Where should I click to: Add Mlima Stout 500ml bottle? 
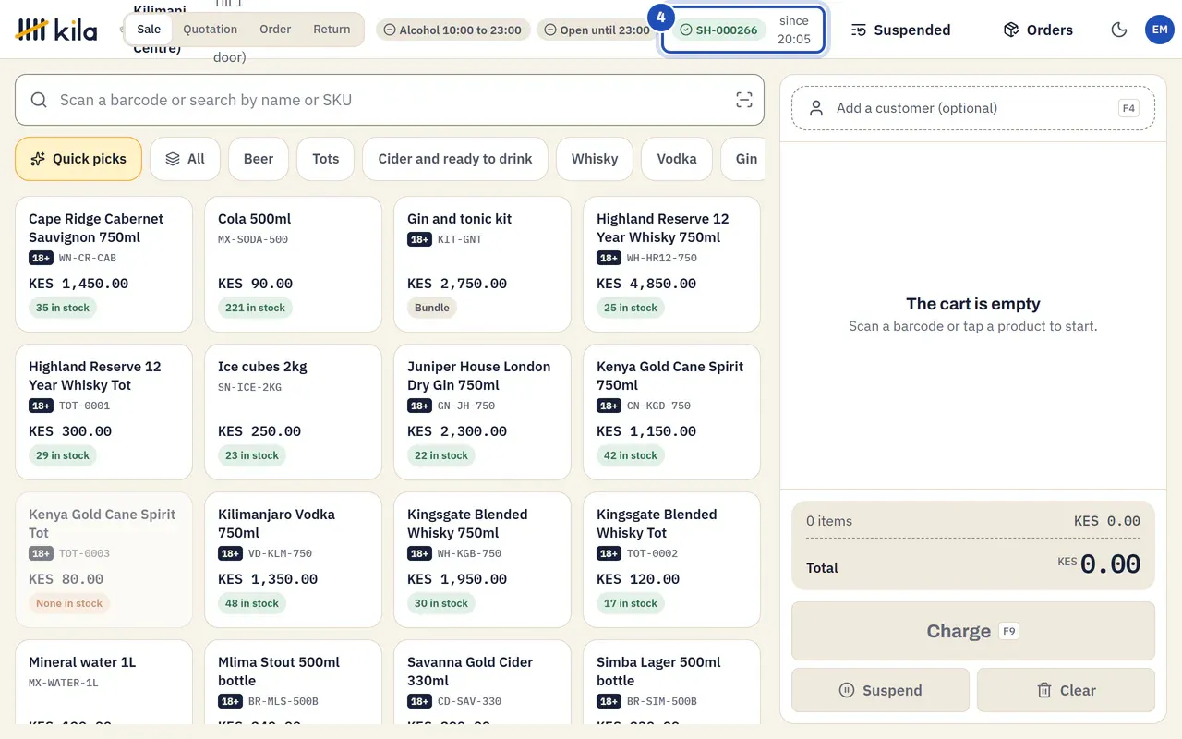click(x=293, y=682)
